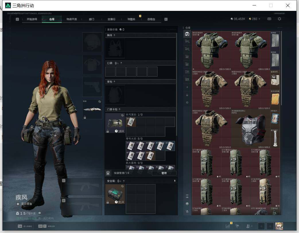Select armor with 150.0/150.0 durability
299x233 pixels.
pos(211,51)
